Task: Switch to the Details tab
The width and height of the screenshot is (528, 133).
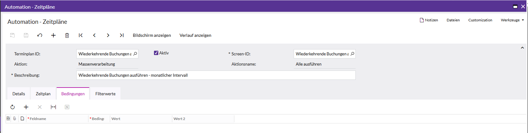Action: [x=19, y=94]
